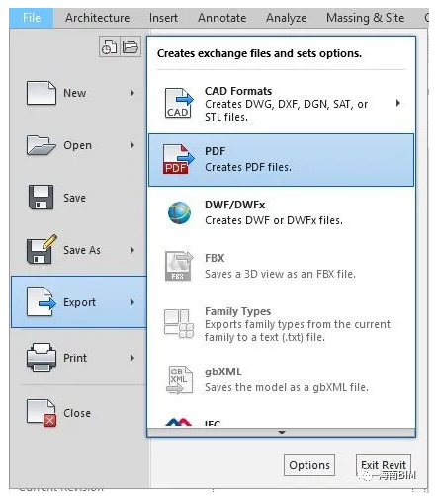Expand the Export submenu arrow
This screenshot has width=437, height=496.
(x=132, y=302)
